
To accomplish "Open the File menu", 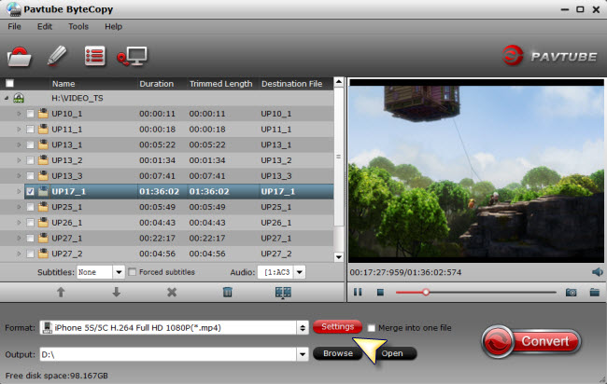I will click(14, 27).
